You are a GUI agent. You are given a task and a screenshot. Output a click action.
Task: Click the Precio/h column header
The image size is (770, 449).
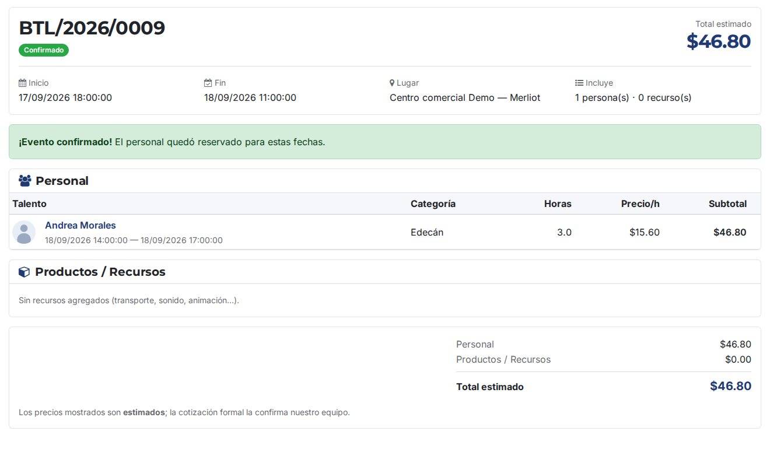pos(640,204)
